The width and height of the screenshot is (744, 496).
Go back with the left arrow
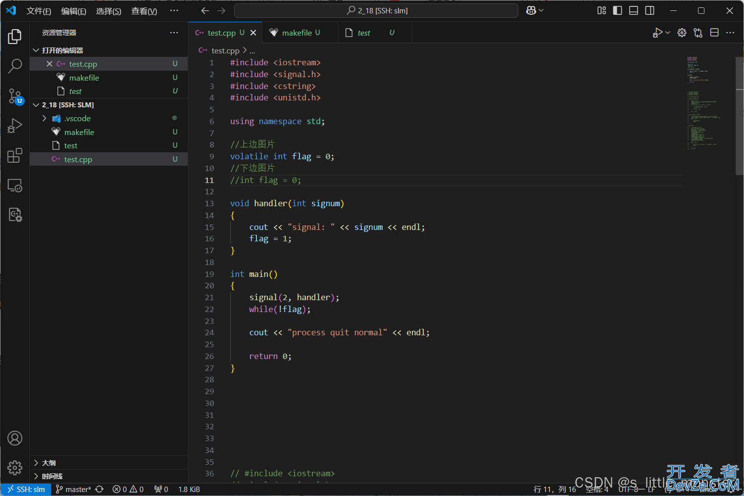[205, 10]
